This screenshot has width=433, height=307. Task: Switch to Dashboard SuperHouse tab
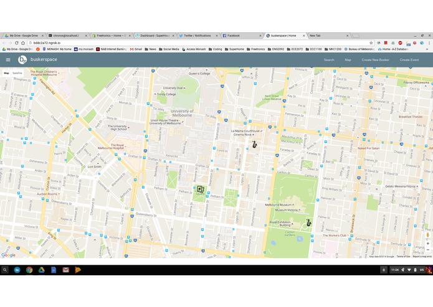click(x=155, y=35)
